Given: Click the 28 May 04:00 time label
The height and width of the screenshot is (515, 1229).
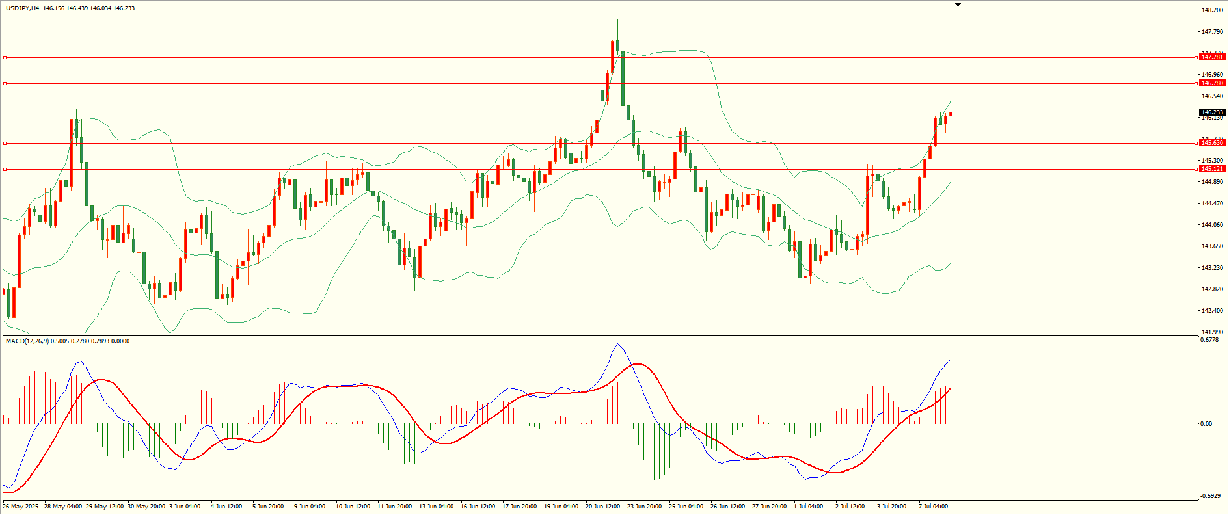Looking at the screenshot, I should point(63,507).
